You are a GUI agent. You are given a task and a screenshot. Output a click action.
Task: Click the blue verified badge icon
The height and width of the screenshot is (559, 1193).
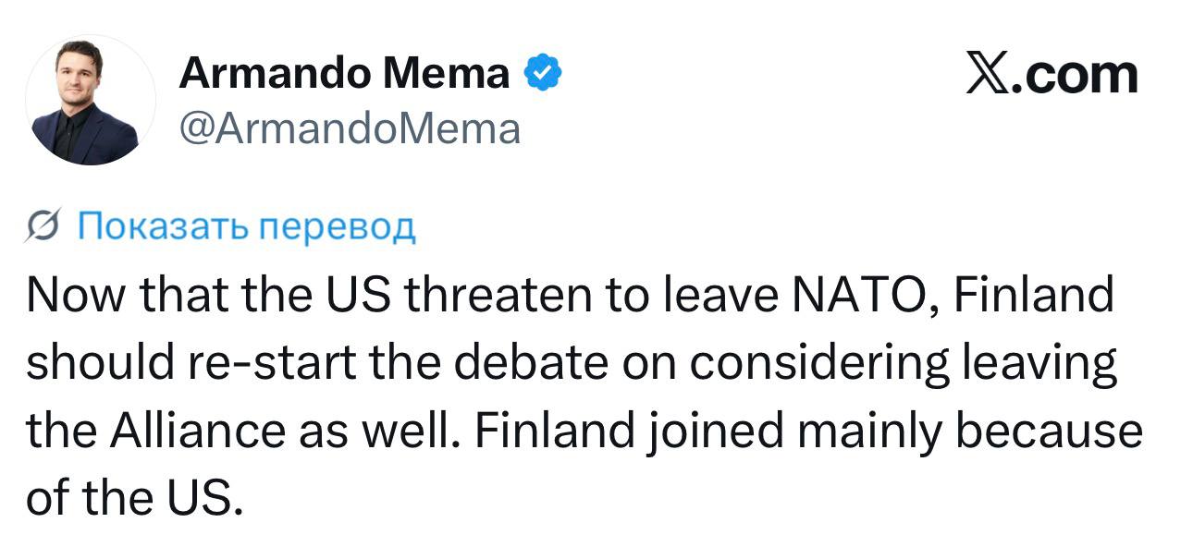(x=543, y=74)
